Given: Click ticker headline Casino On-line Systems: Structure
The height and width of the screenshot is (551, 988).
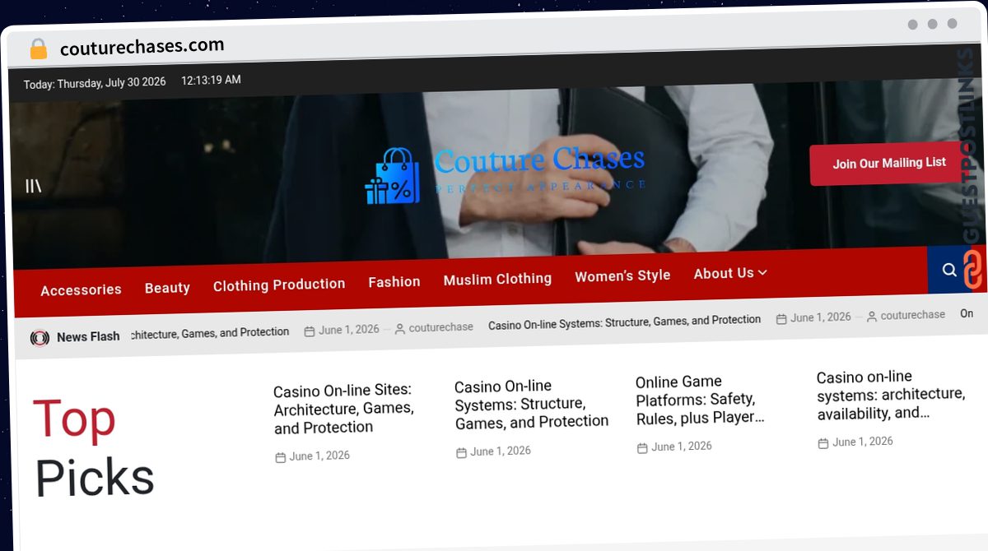Looking at the screenshot, I should 625,322.
